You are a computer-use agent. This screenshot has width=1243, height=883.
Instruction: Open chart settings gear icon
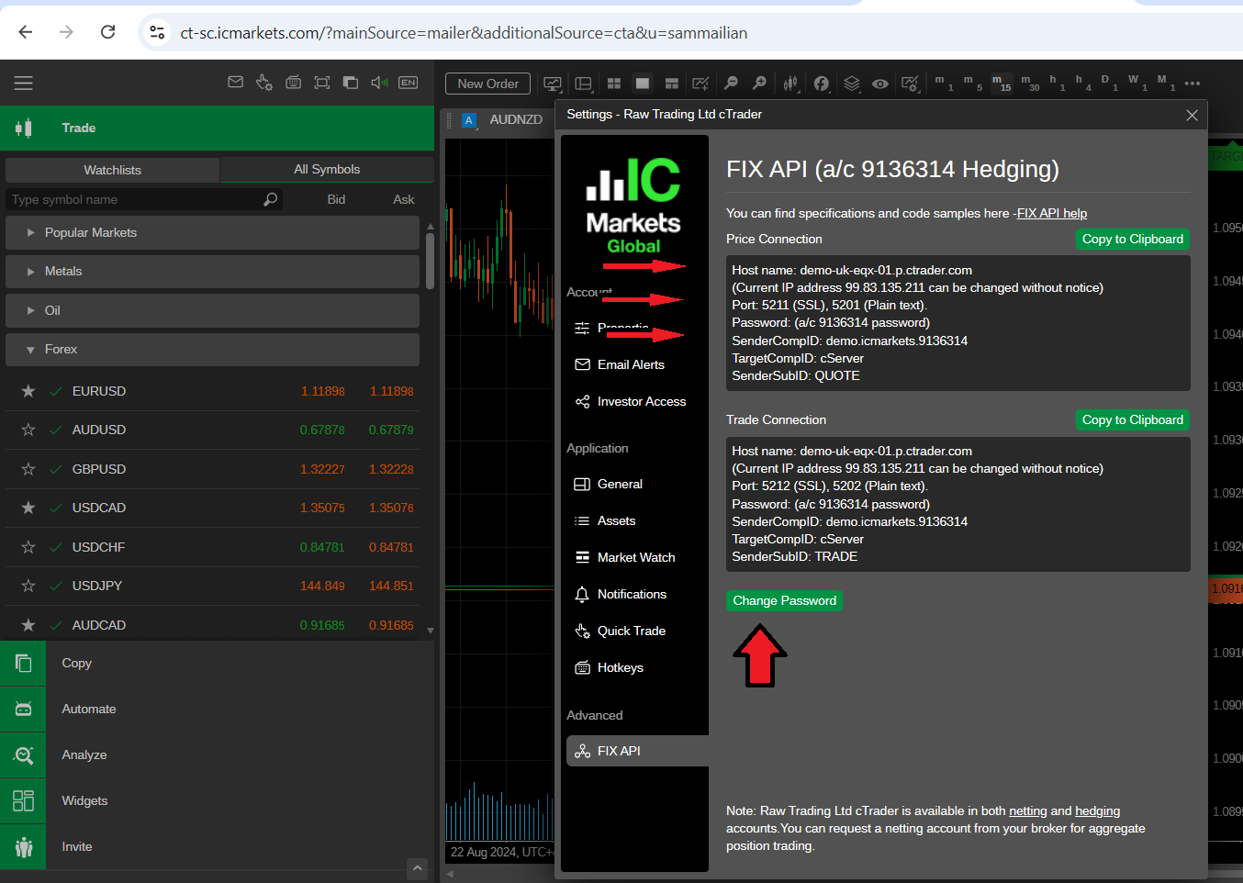tap(910, 84)
